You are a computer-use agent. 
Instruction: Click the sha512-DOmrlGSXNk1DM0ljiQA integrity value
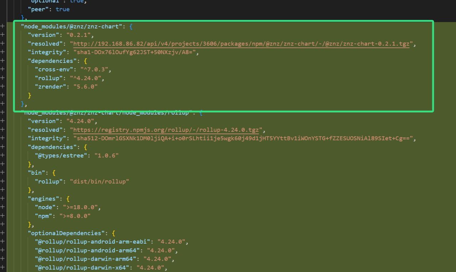click(243, 138)
